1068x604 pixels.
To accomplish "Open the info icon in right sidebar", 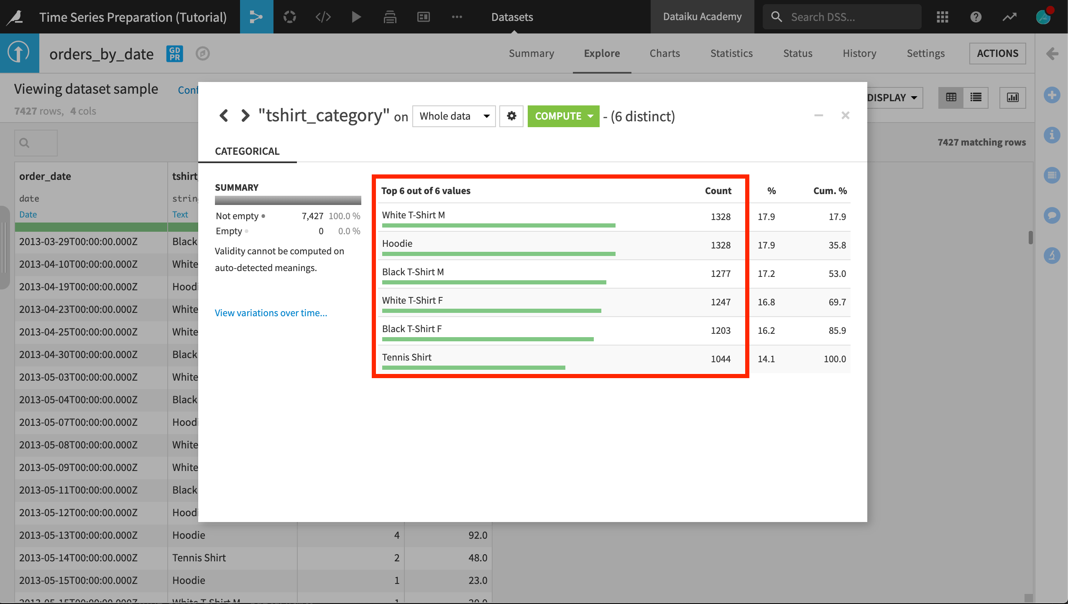I will pos(1052,135).
